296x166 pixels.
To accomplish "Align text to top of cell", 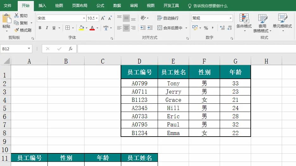I will click(x=119, y=18).
